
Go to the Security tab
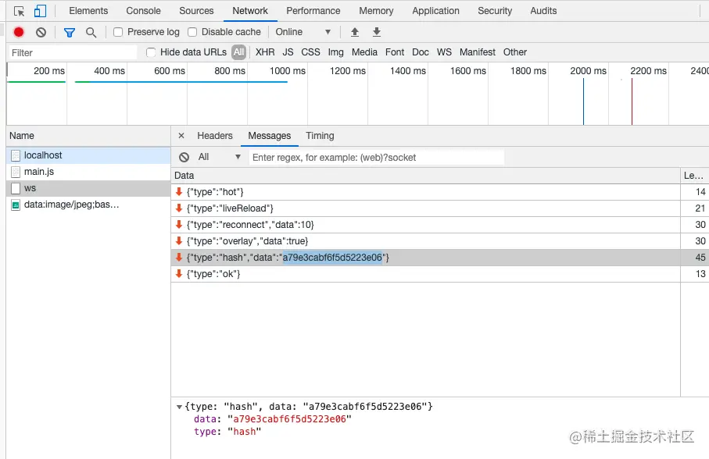pyautogui.click(x=495, y=11)
